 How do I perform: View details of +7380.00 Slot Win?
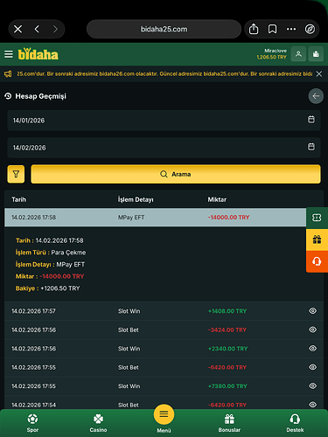pyautogui.click(x=312, y=386)
